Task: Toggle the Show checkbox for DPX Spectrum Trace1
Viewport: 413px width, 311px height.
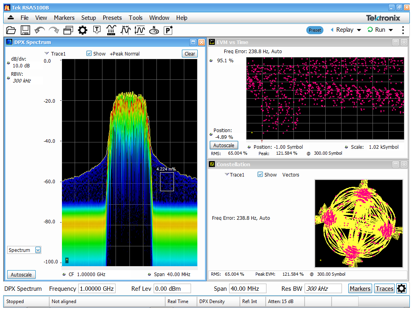Action: click(x=88, y=54)
